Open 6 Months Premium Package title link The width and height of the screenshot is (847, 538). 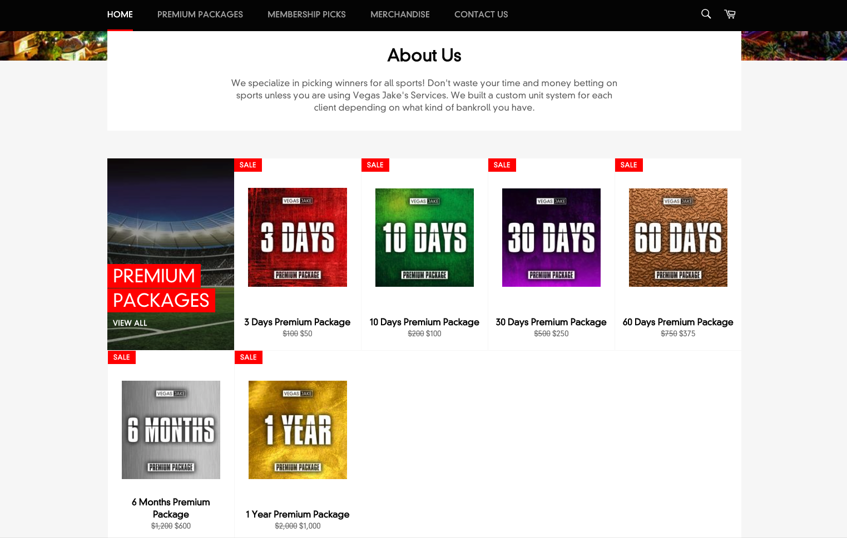(171, 508)
